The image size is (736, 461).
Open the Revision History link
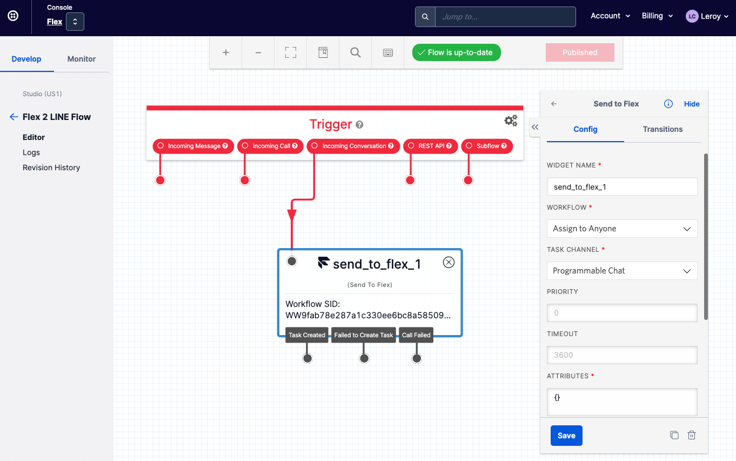point(51,168)
